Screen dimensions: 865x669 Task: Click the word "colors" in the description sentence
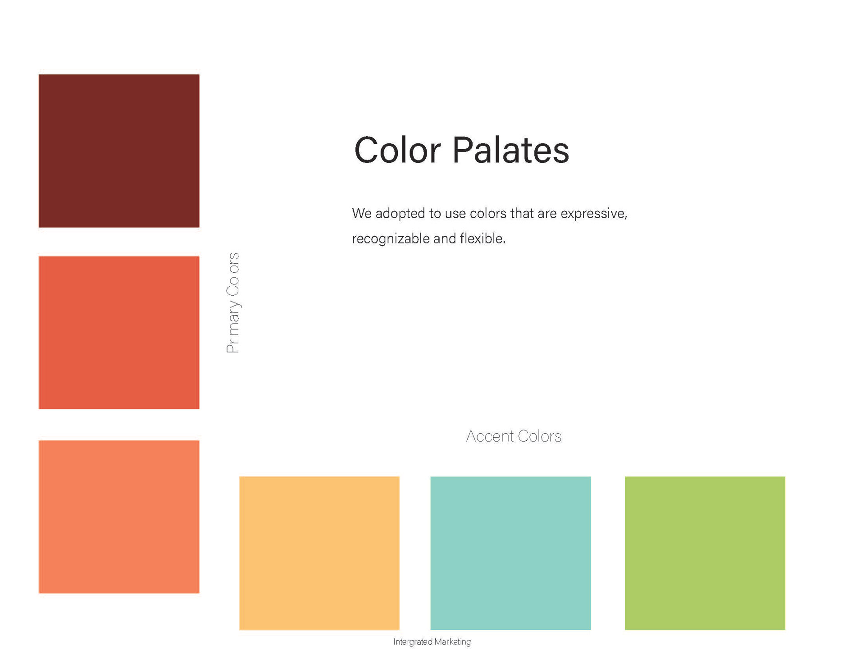tap(487, 213)
